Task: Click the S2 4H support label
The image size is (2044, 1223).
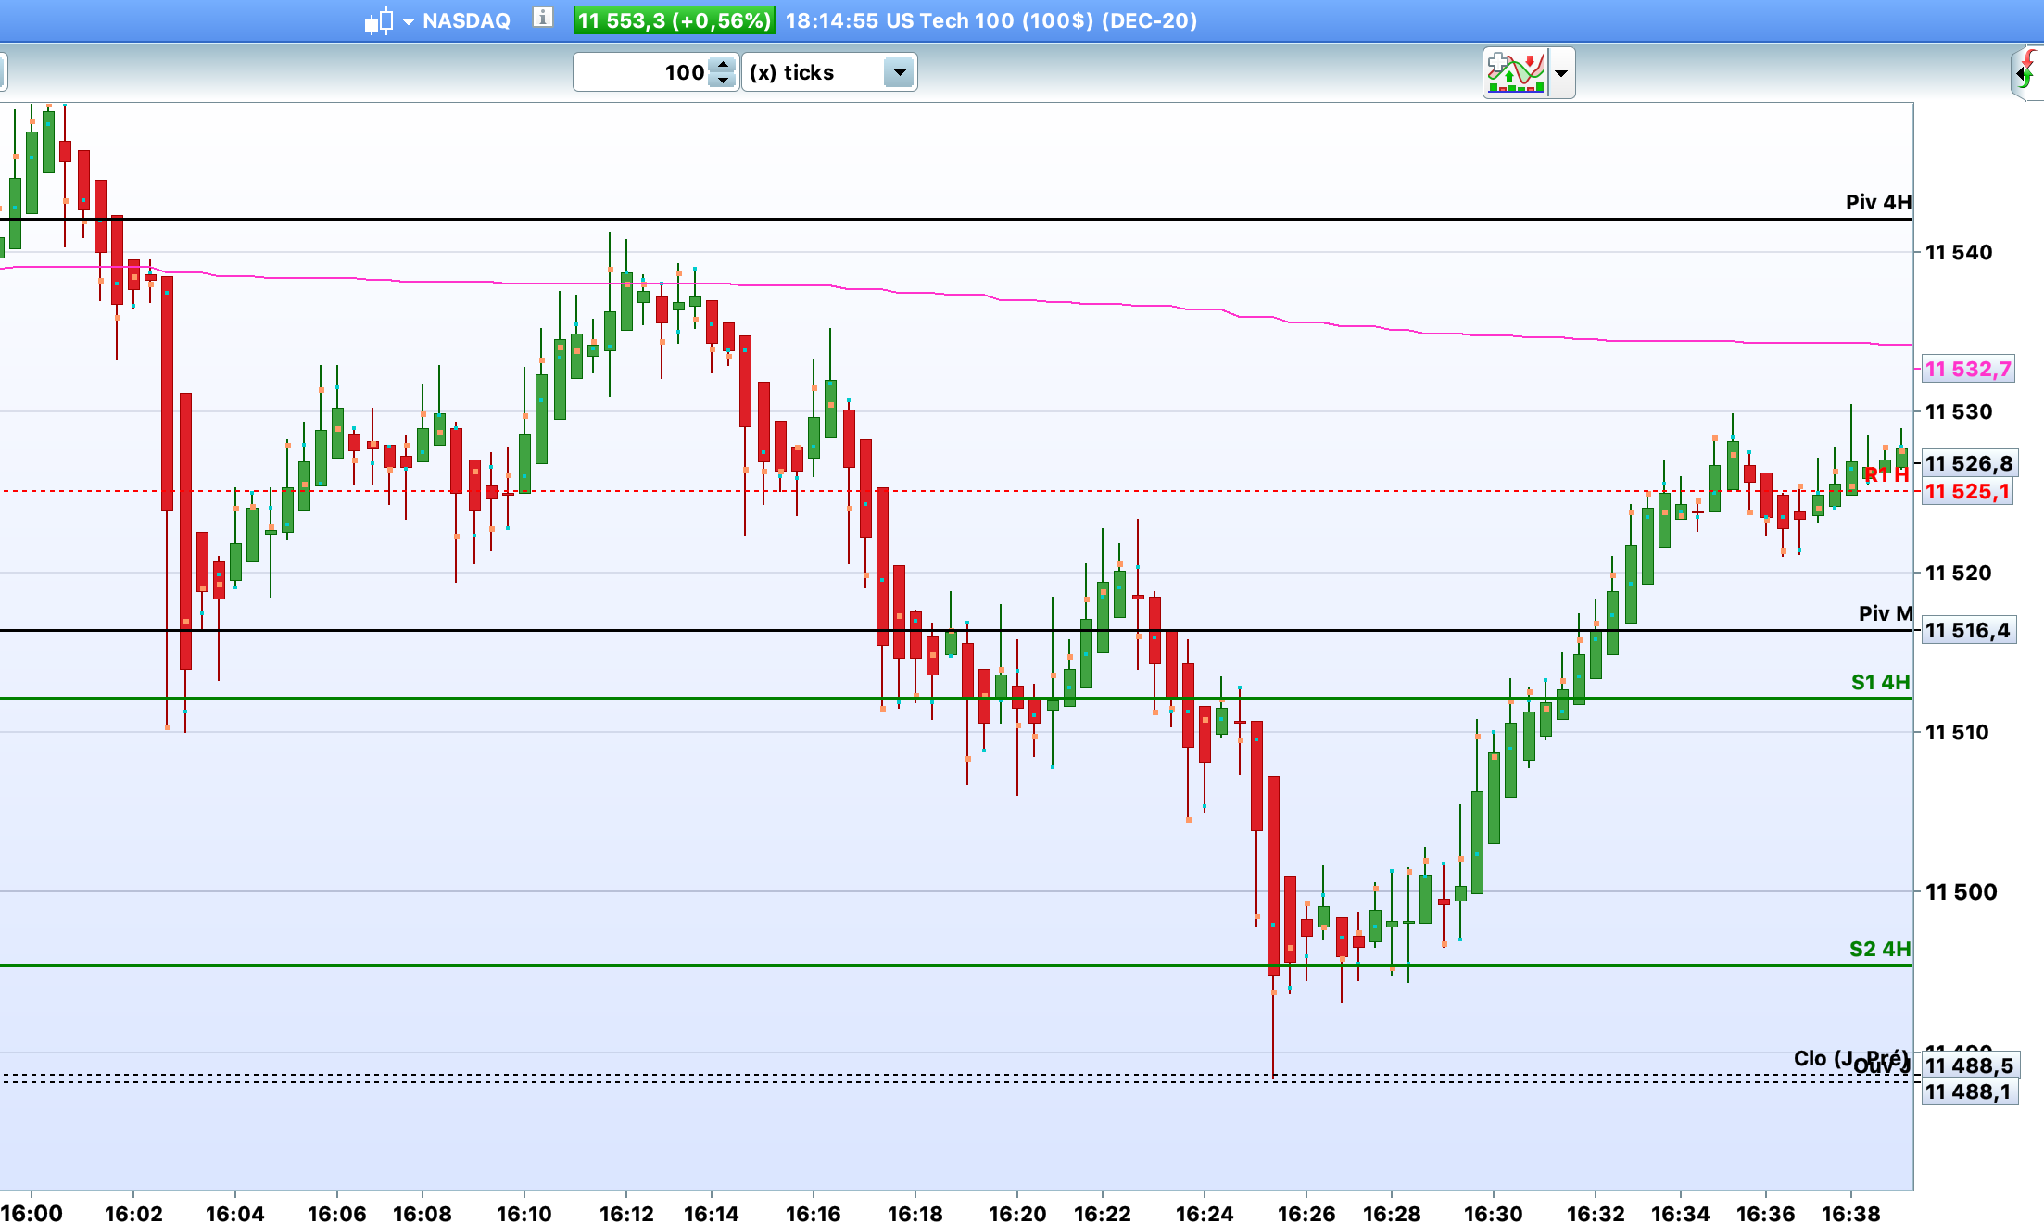Action: tap(1879, 949)
